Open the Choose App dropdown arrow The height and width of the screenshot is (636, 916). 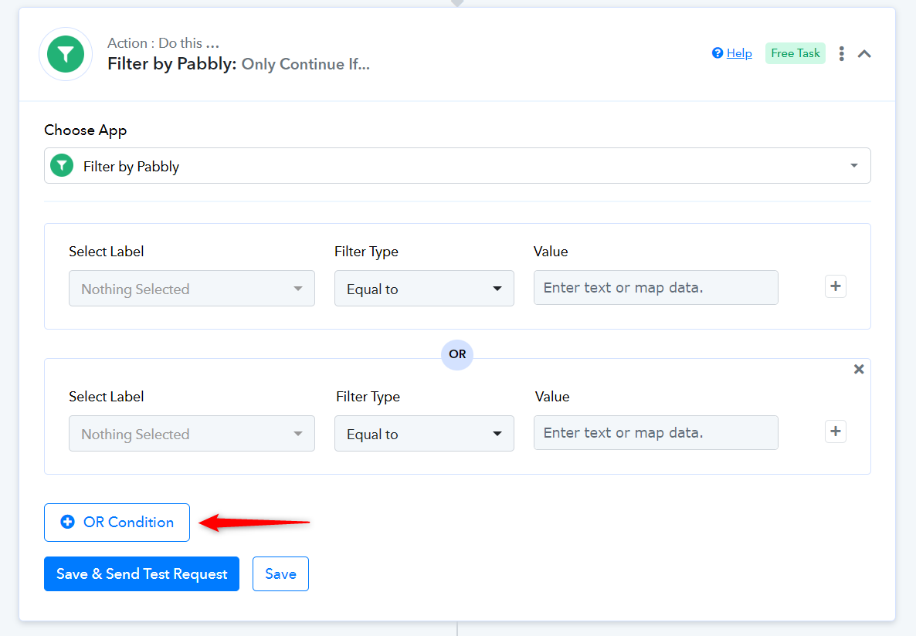pyautogui.click(x=853, y=166)
